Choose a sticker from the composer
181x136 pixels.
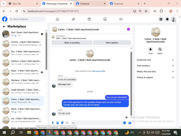click(x=62, y=123)
